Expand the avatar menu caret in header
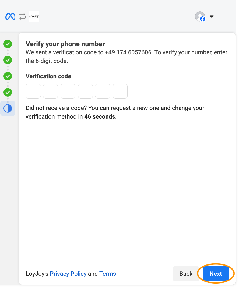Image resolution: width=239 pixels, height=290 pixels. (x=212, y=16)
